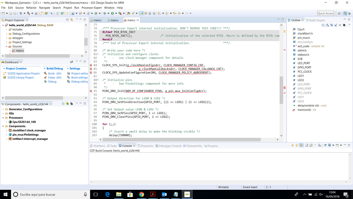Expand Generator_Configurations in Components
Viewport: 353px width, 199px height.
3,109
